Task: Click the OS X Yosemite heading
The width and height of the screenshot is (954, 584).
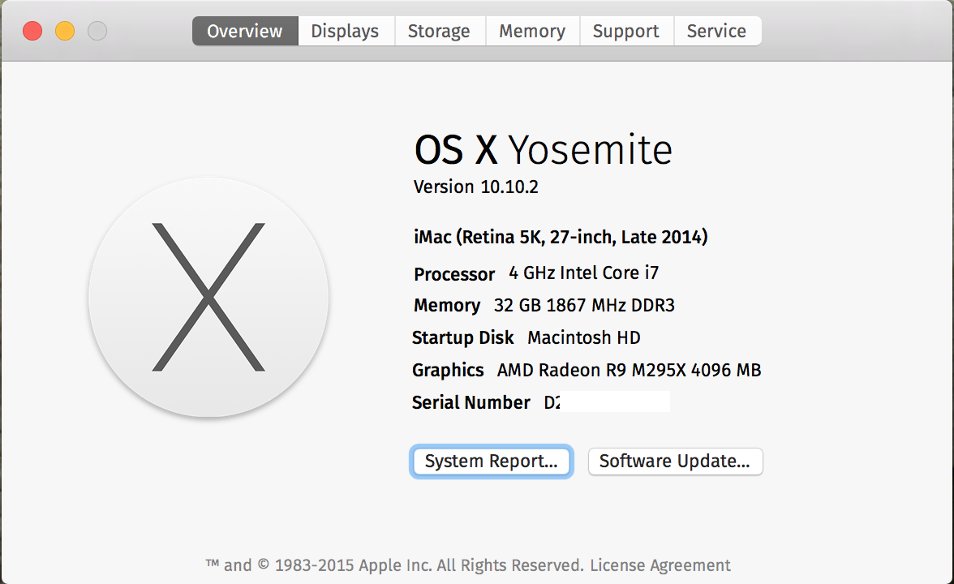Action: [x=543, y=150]
